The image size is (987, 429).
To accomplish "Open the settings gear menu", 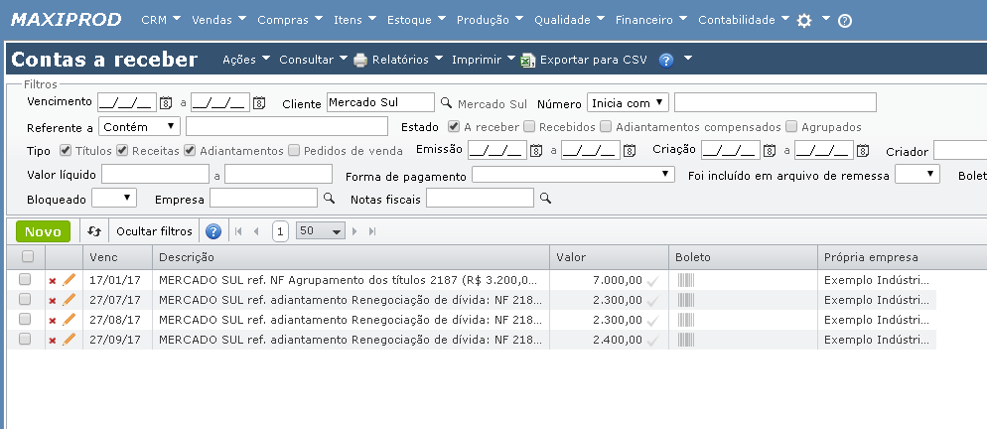I will (x=804, y=20).
